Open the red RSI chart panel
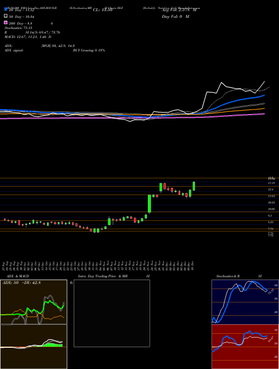 tap(245, 347)
